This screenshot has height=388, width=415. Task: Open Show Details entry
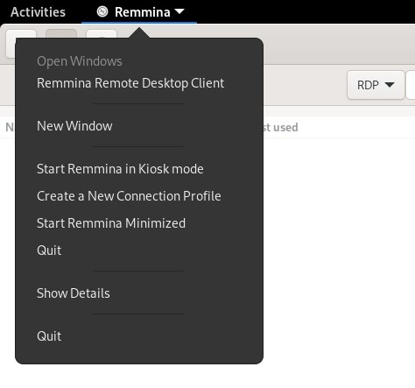click(139, 293)
